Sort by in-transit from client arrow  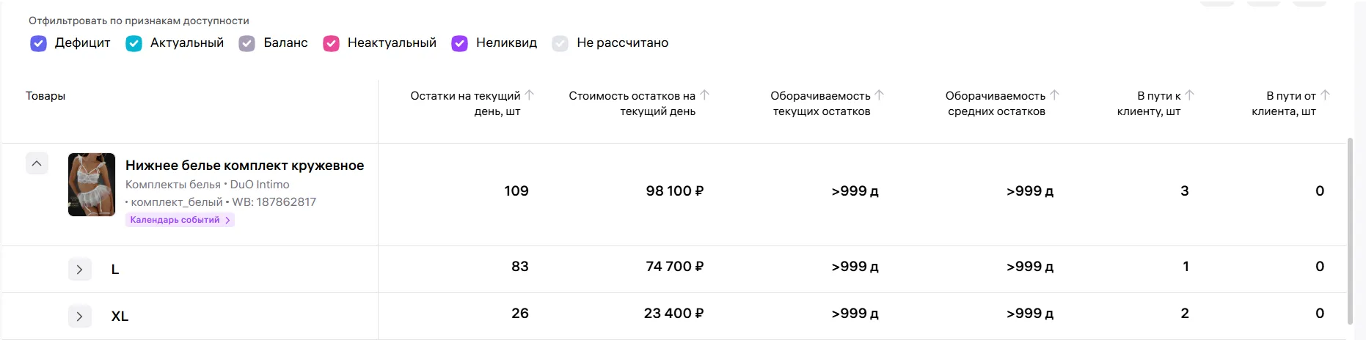pos(1325,95)
